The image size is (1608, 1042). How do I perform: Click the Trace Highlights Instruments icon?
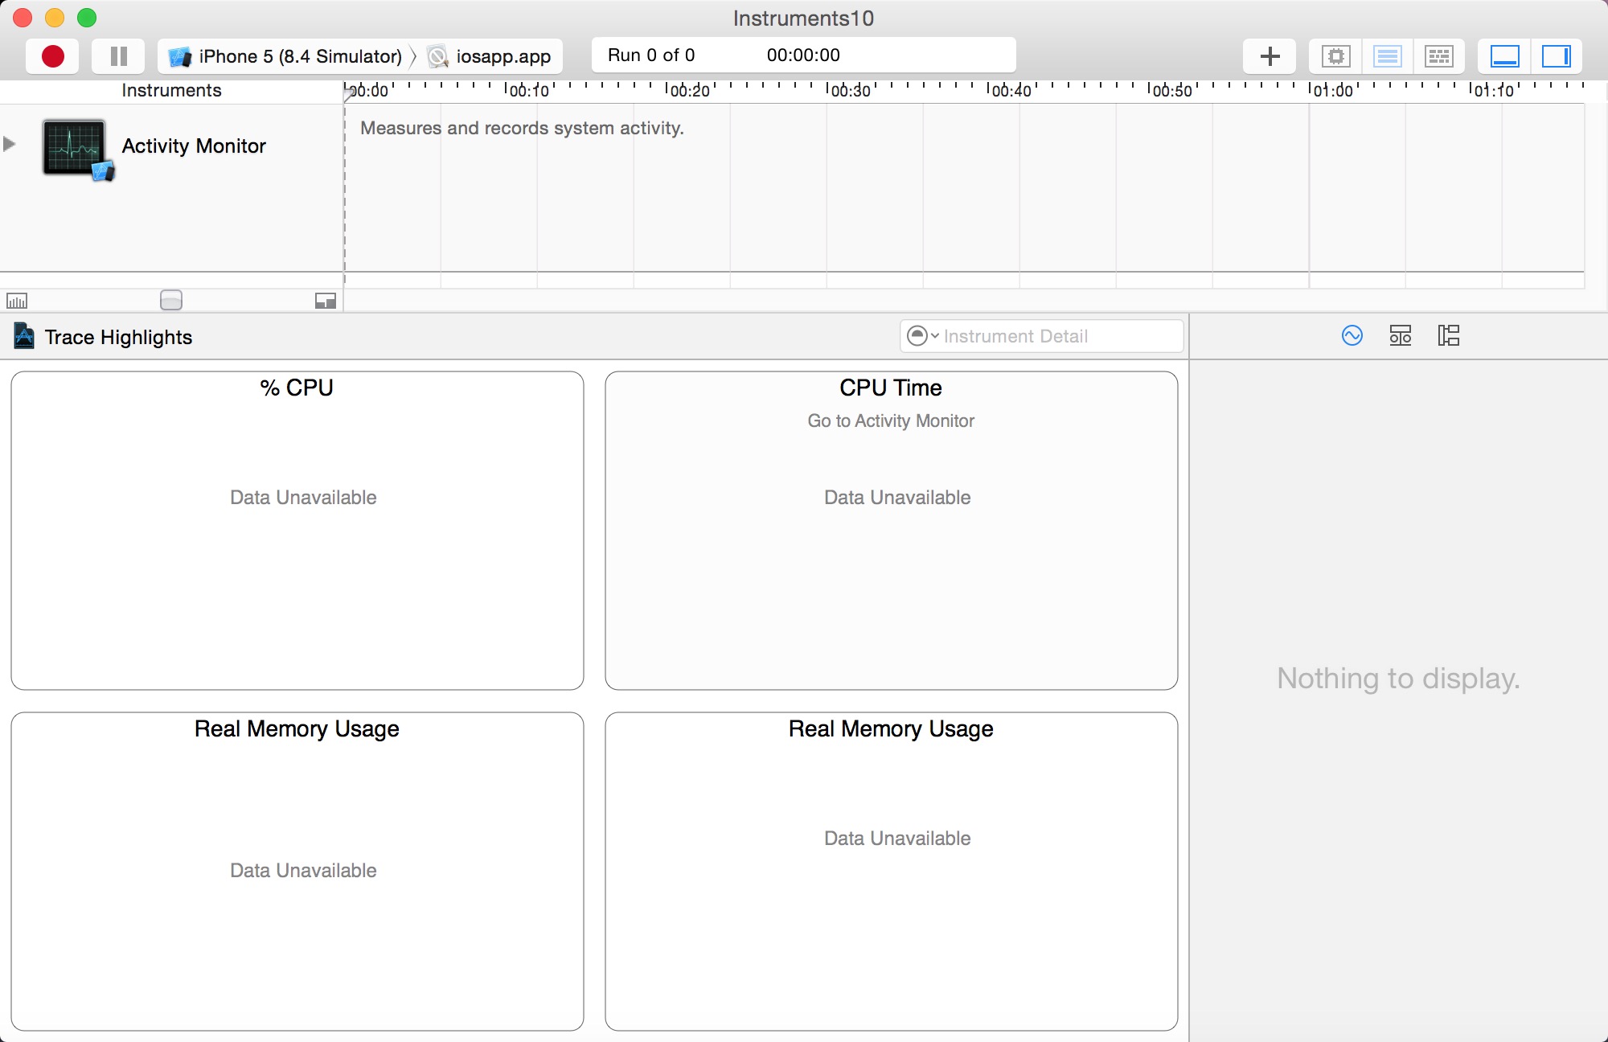pyautogui.click(x=24, y=336)
